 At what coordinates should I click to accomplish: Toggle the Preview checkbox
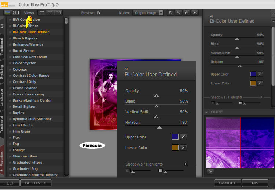99,12
